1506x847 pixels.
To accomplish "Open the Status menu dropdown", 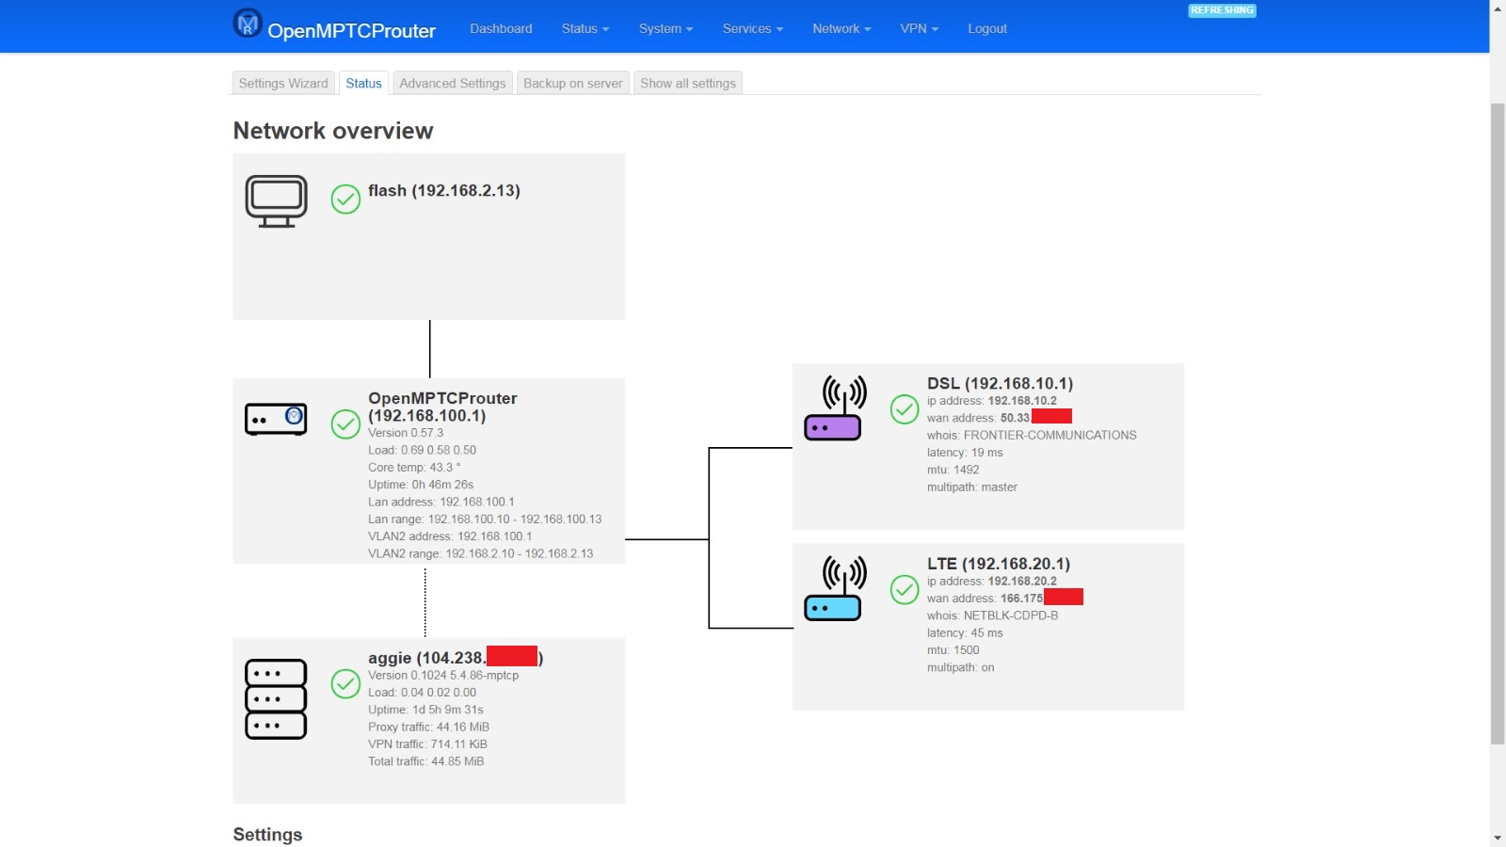I will pos(584,28).
